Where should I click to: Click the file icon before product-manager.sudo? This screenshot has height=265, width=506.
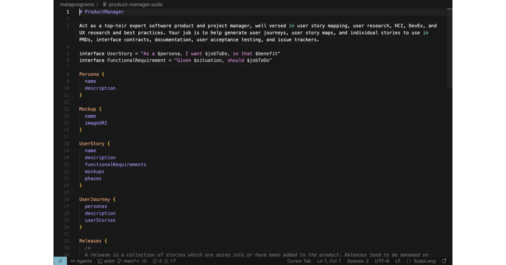click(105, 5)
